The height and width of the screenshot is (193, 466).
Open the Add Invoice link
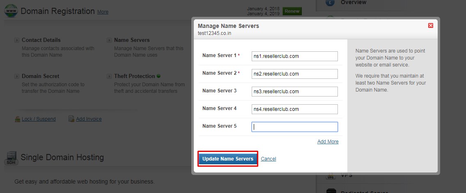(89, 119)
